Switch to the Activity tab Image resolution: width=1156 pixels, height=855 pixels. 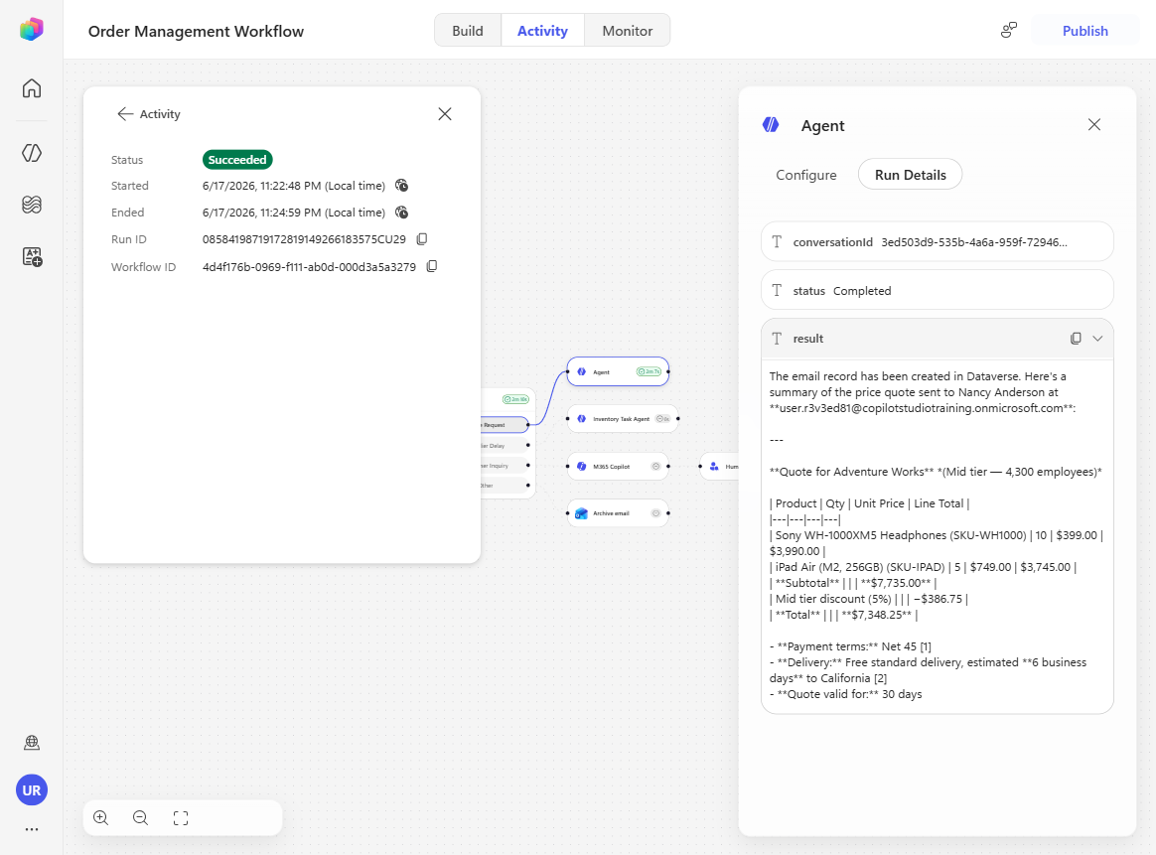coord(542,31)
